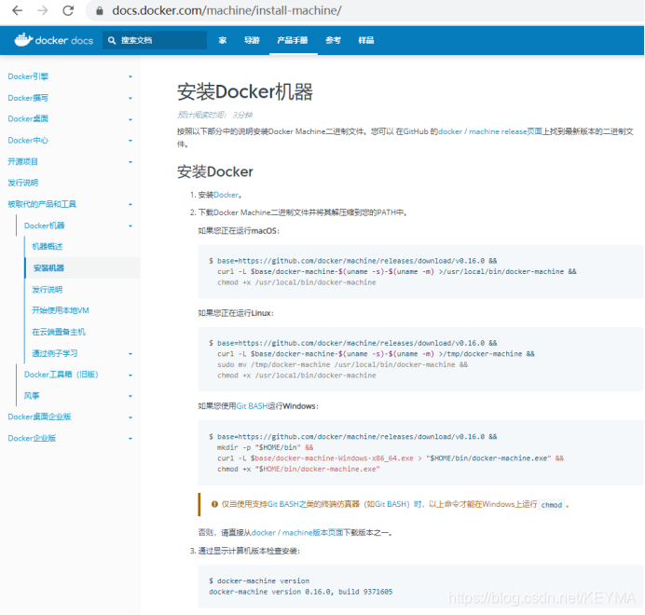Reload the page with refresh icon
The image size is (645, 615).
[x=68, y=10]
